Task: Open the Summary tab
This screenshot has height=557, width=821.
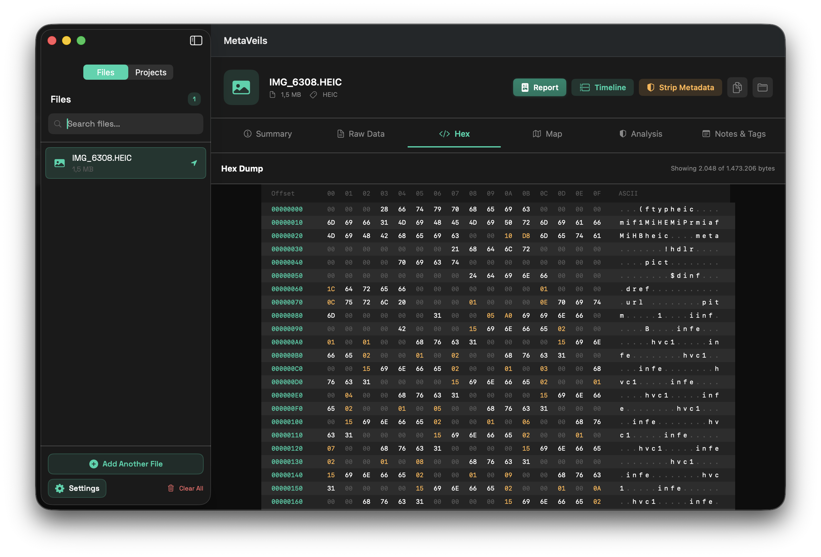Action: coord(268,134)
